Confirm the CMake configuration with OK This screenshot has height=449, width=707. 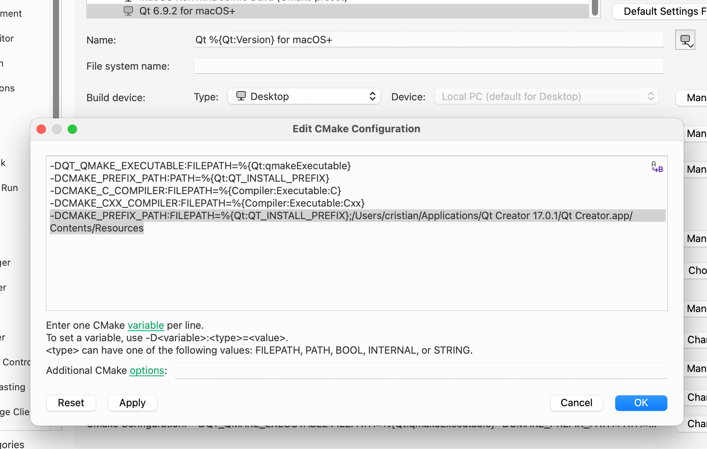(641, 403)
